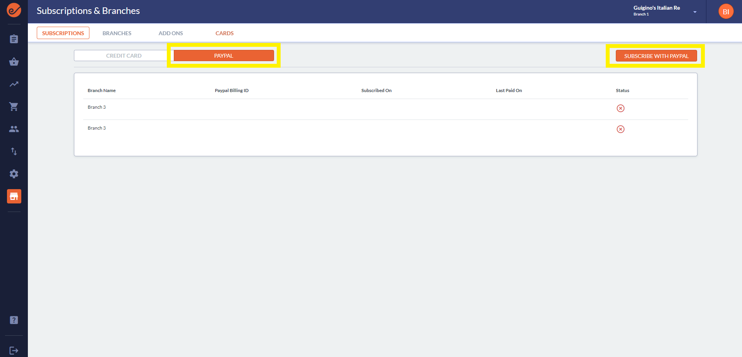This screenshot has height=357, width=742.
Task: Open the shopping basket icon in the sidebar
Action: 14,62
